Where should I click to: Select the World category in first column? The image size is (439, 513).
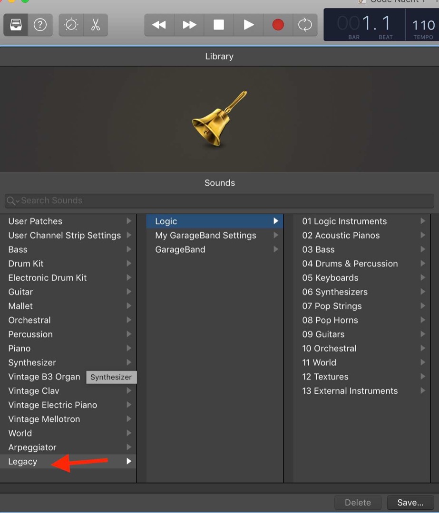tap(68, 433)
